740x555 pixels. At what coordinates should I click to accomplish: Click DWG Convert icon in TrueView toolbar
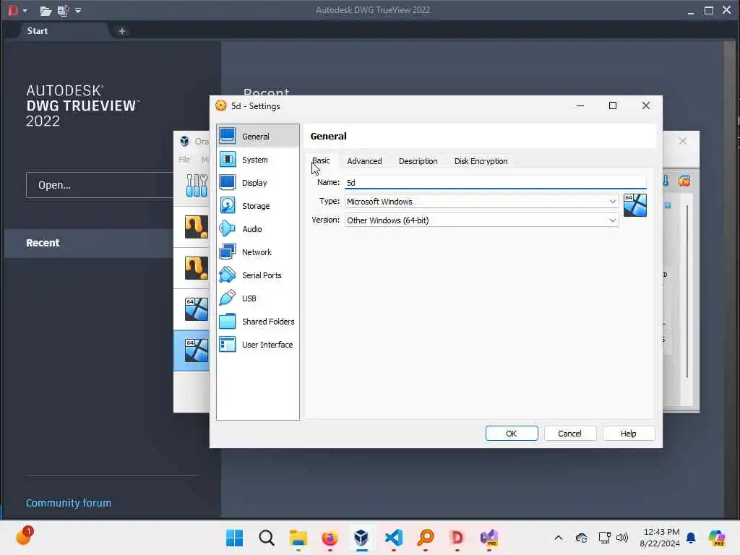click(x=63, y=10)
